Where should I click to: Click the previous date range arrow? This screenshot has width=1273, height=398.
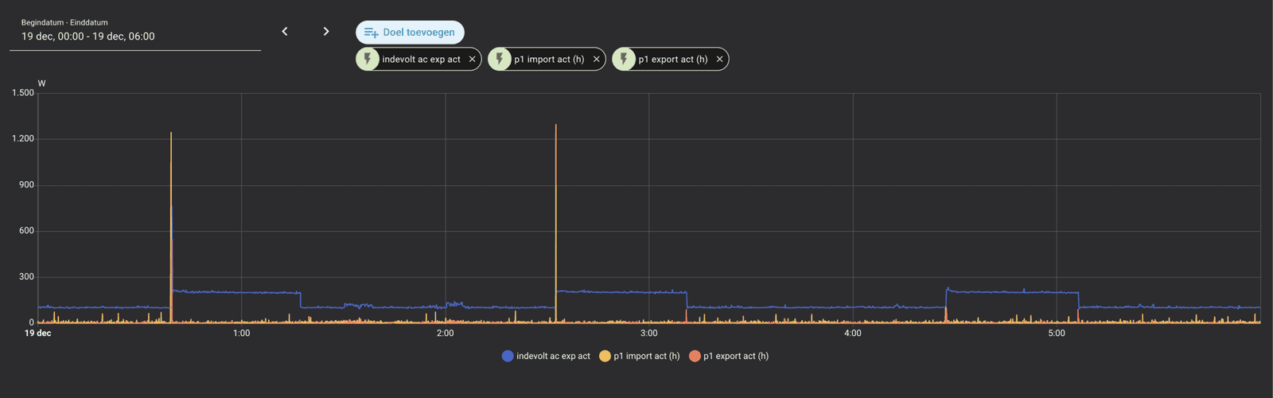coord(285,32)
